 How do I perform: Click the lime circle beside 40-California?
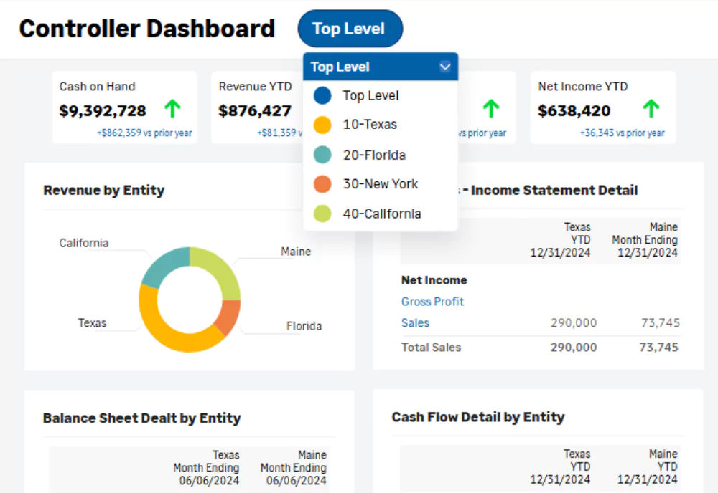(322, 214)
